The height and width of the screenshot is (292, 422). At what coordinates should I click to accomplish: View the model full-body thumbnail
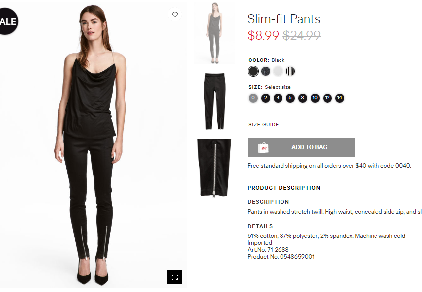click(215, 33)
